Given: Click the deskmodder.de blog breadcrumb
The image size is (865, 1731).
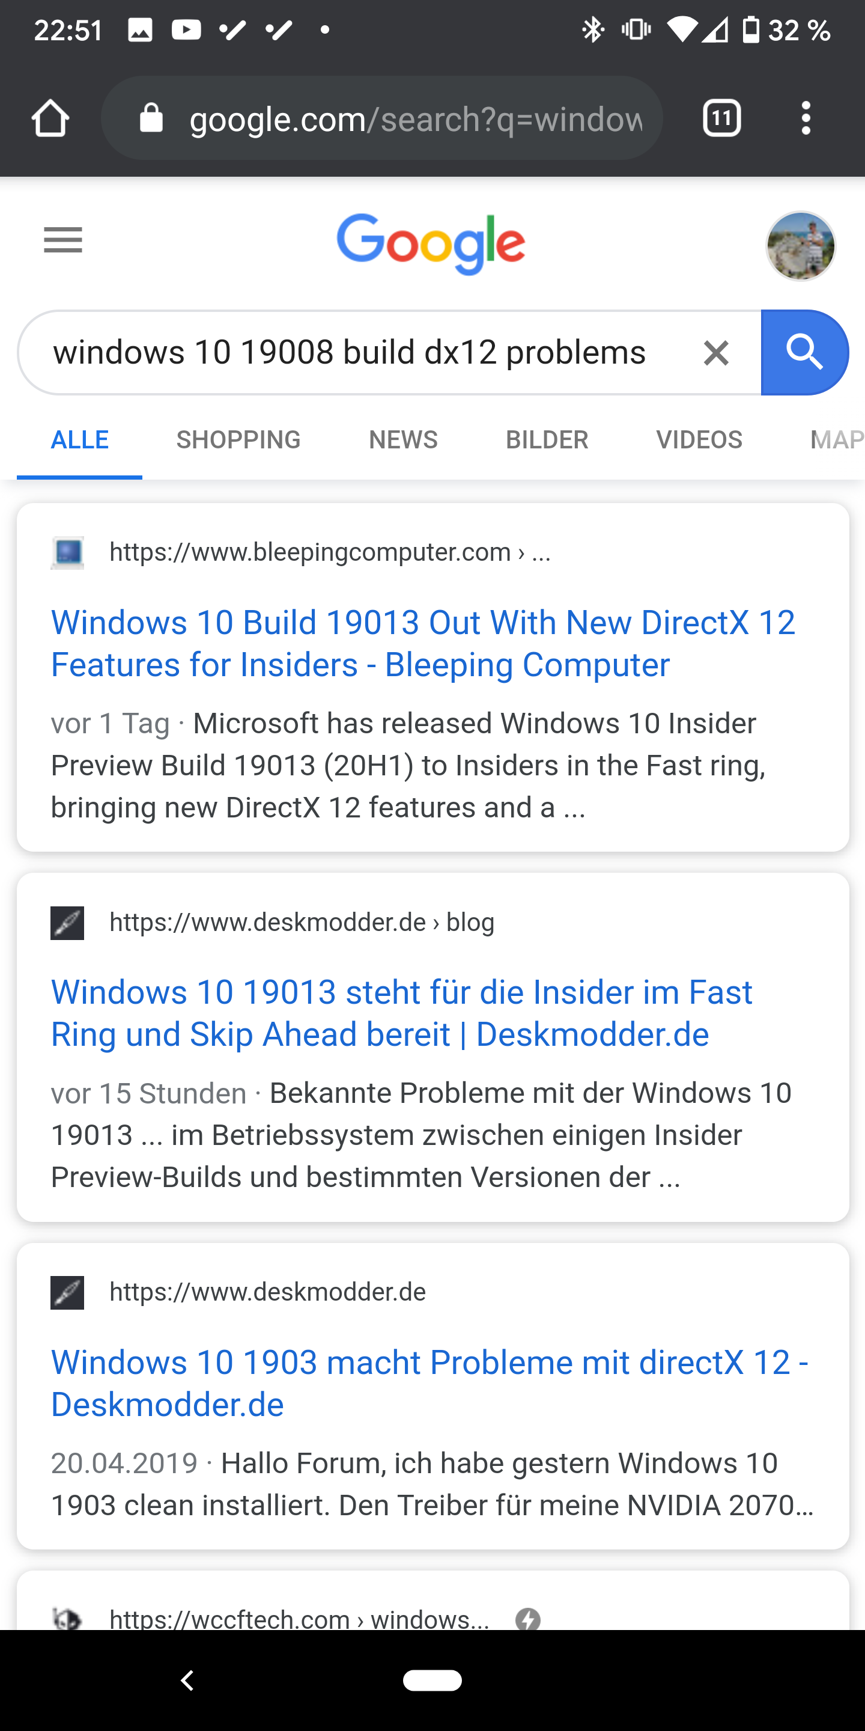Looking at the screenshot, I should tap(301, 922).
